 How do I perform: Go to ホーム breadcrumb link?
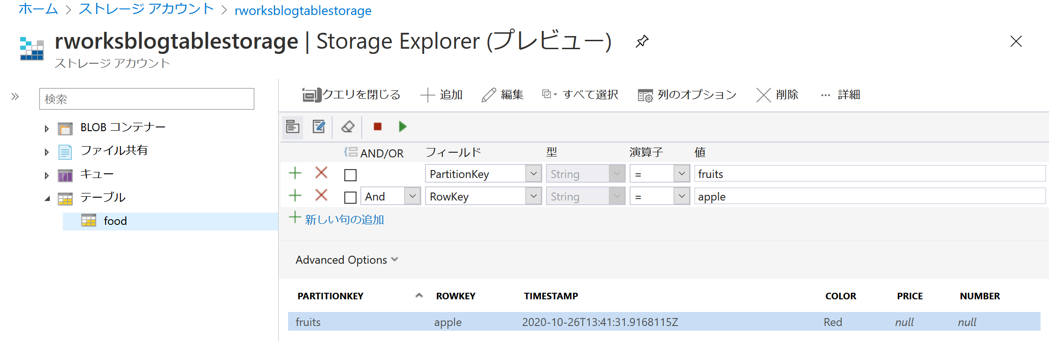(x=38, y=9)
